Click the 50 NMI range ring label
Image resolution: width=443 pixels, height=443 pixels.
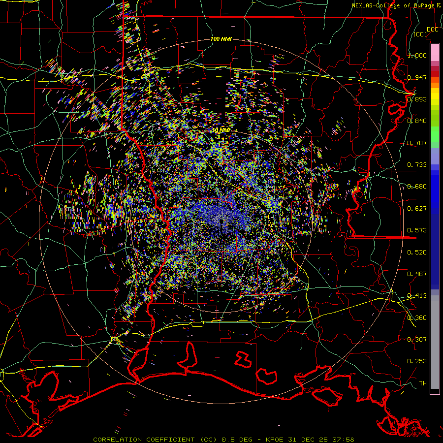point(221,130)
